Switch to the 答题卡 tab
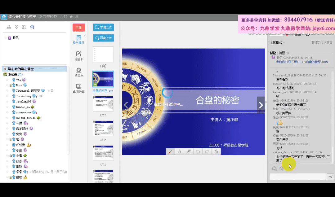The height and width of the screenshot is (197, 335). (78, 56)
